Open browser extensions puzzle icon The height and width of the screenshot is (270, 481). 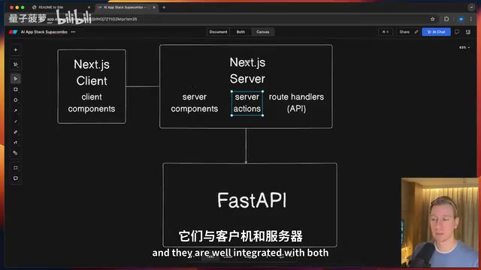446,19
